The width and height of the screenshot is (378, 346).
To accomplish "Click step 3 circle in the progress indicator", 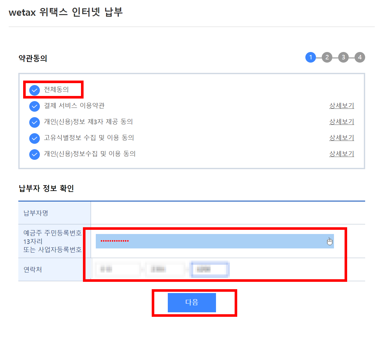I will pyautogui.click(x=343, y=57).
